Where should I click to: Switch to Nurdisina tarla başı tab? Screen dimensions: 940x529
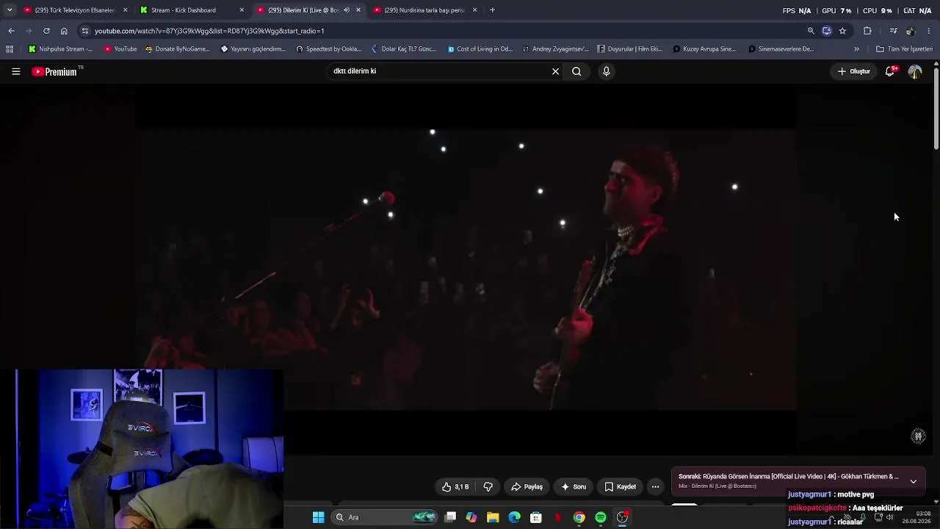424,10
